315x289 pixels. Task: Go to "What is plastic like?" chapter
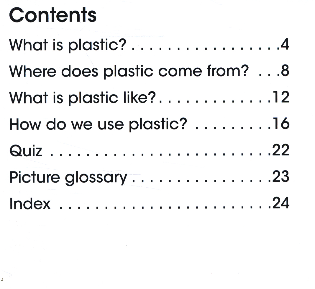point(82,98)
